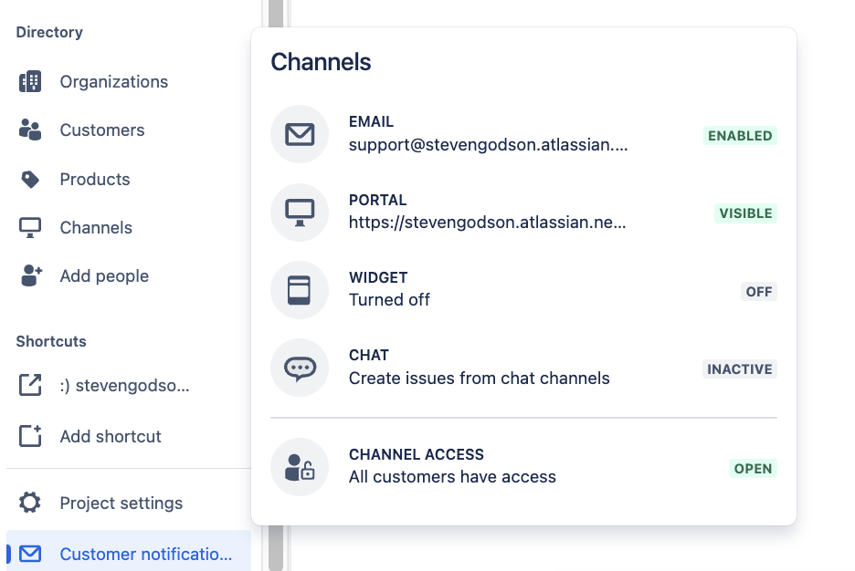Select Channels in the Directory sidebar
The image size is (855, 571).
[93, 227]
